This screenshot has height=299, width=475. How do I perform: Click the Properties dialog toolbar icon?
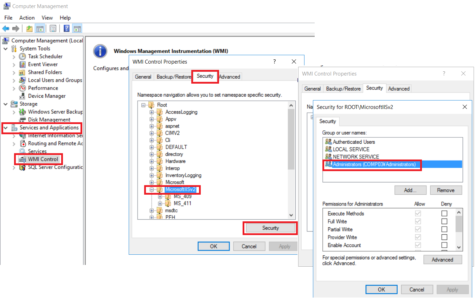(53, 28)
